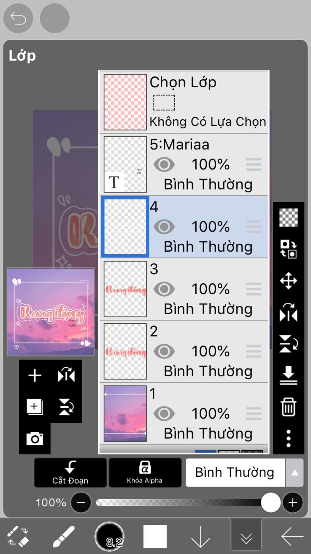Viewport: 311px width, 554px height.
Task: Select the brush tool in bottom bar
Action: tap(64, 536)
